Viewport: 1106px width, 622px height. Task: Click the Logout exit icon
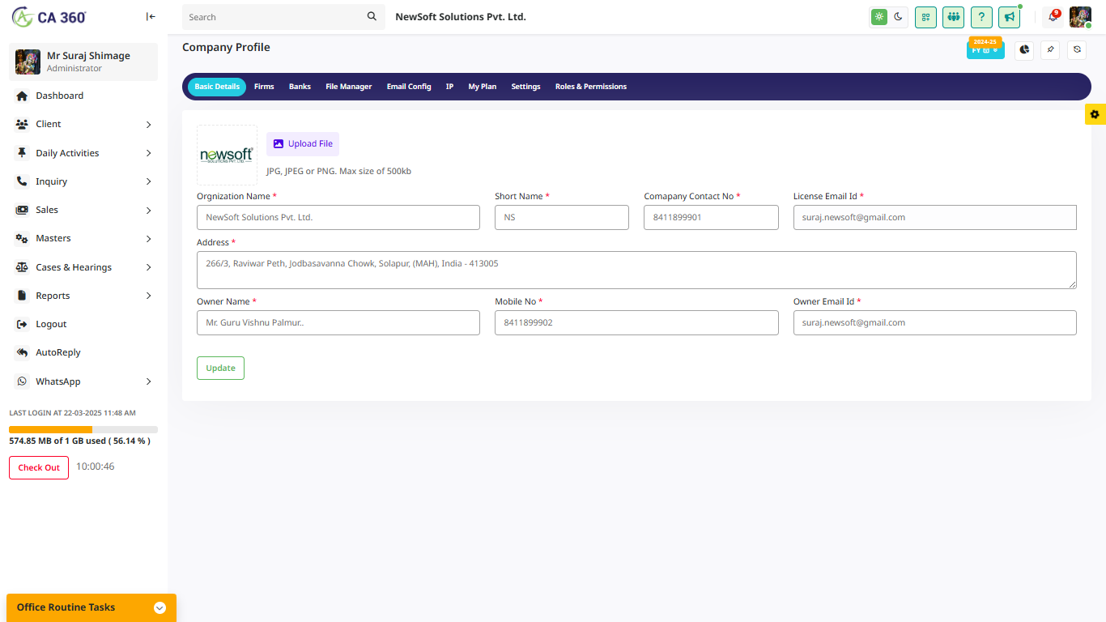click(22, 324)
